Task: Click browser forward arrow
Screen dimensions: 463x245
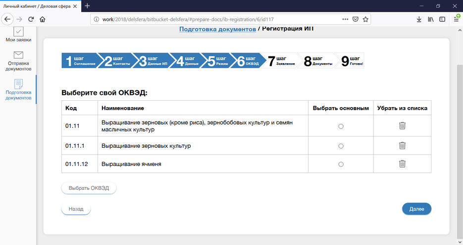Action: point(19,19)
